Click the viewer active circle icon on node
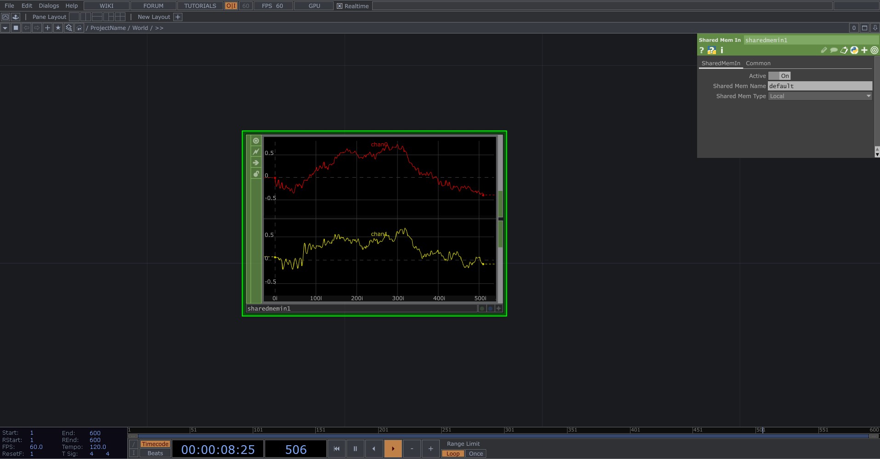 256,141
